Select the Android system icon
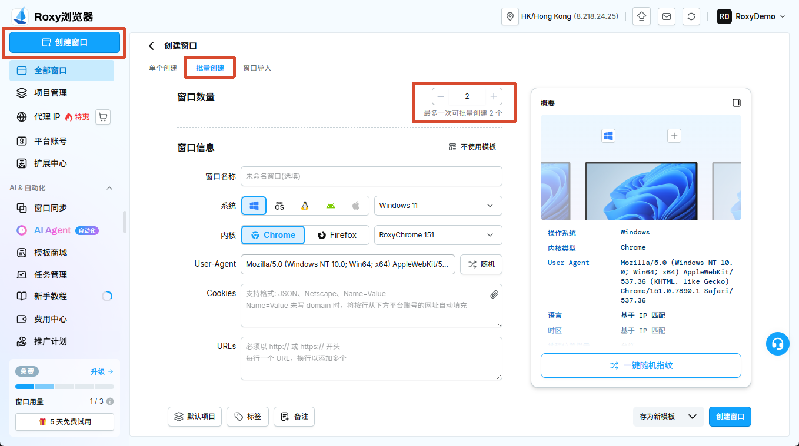Screen dimensions: 799x446 (330, 206)
